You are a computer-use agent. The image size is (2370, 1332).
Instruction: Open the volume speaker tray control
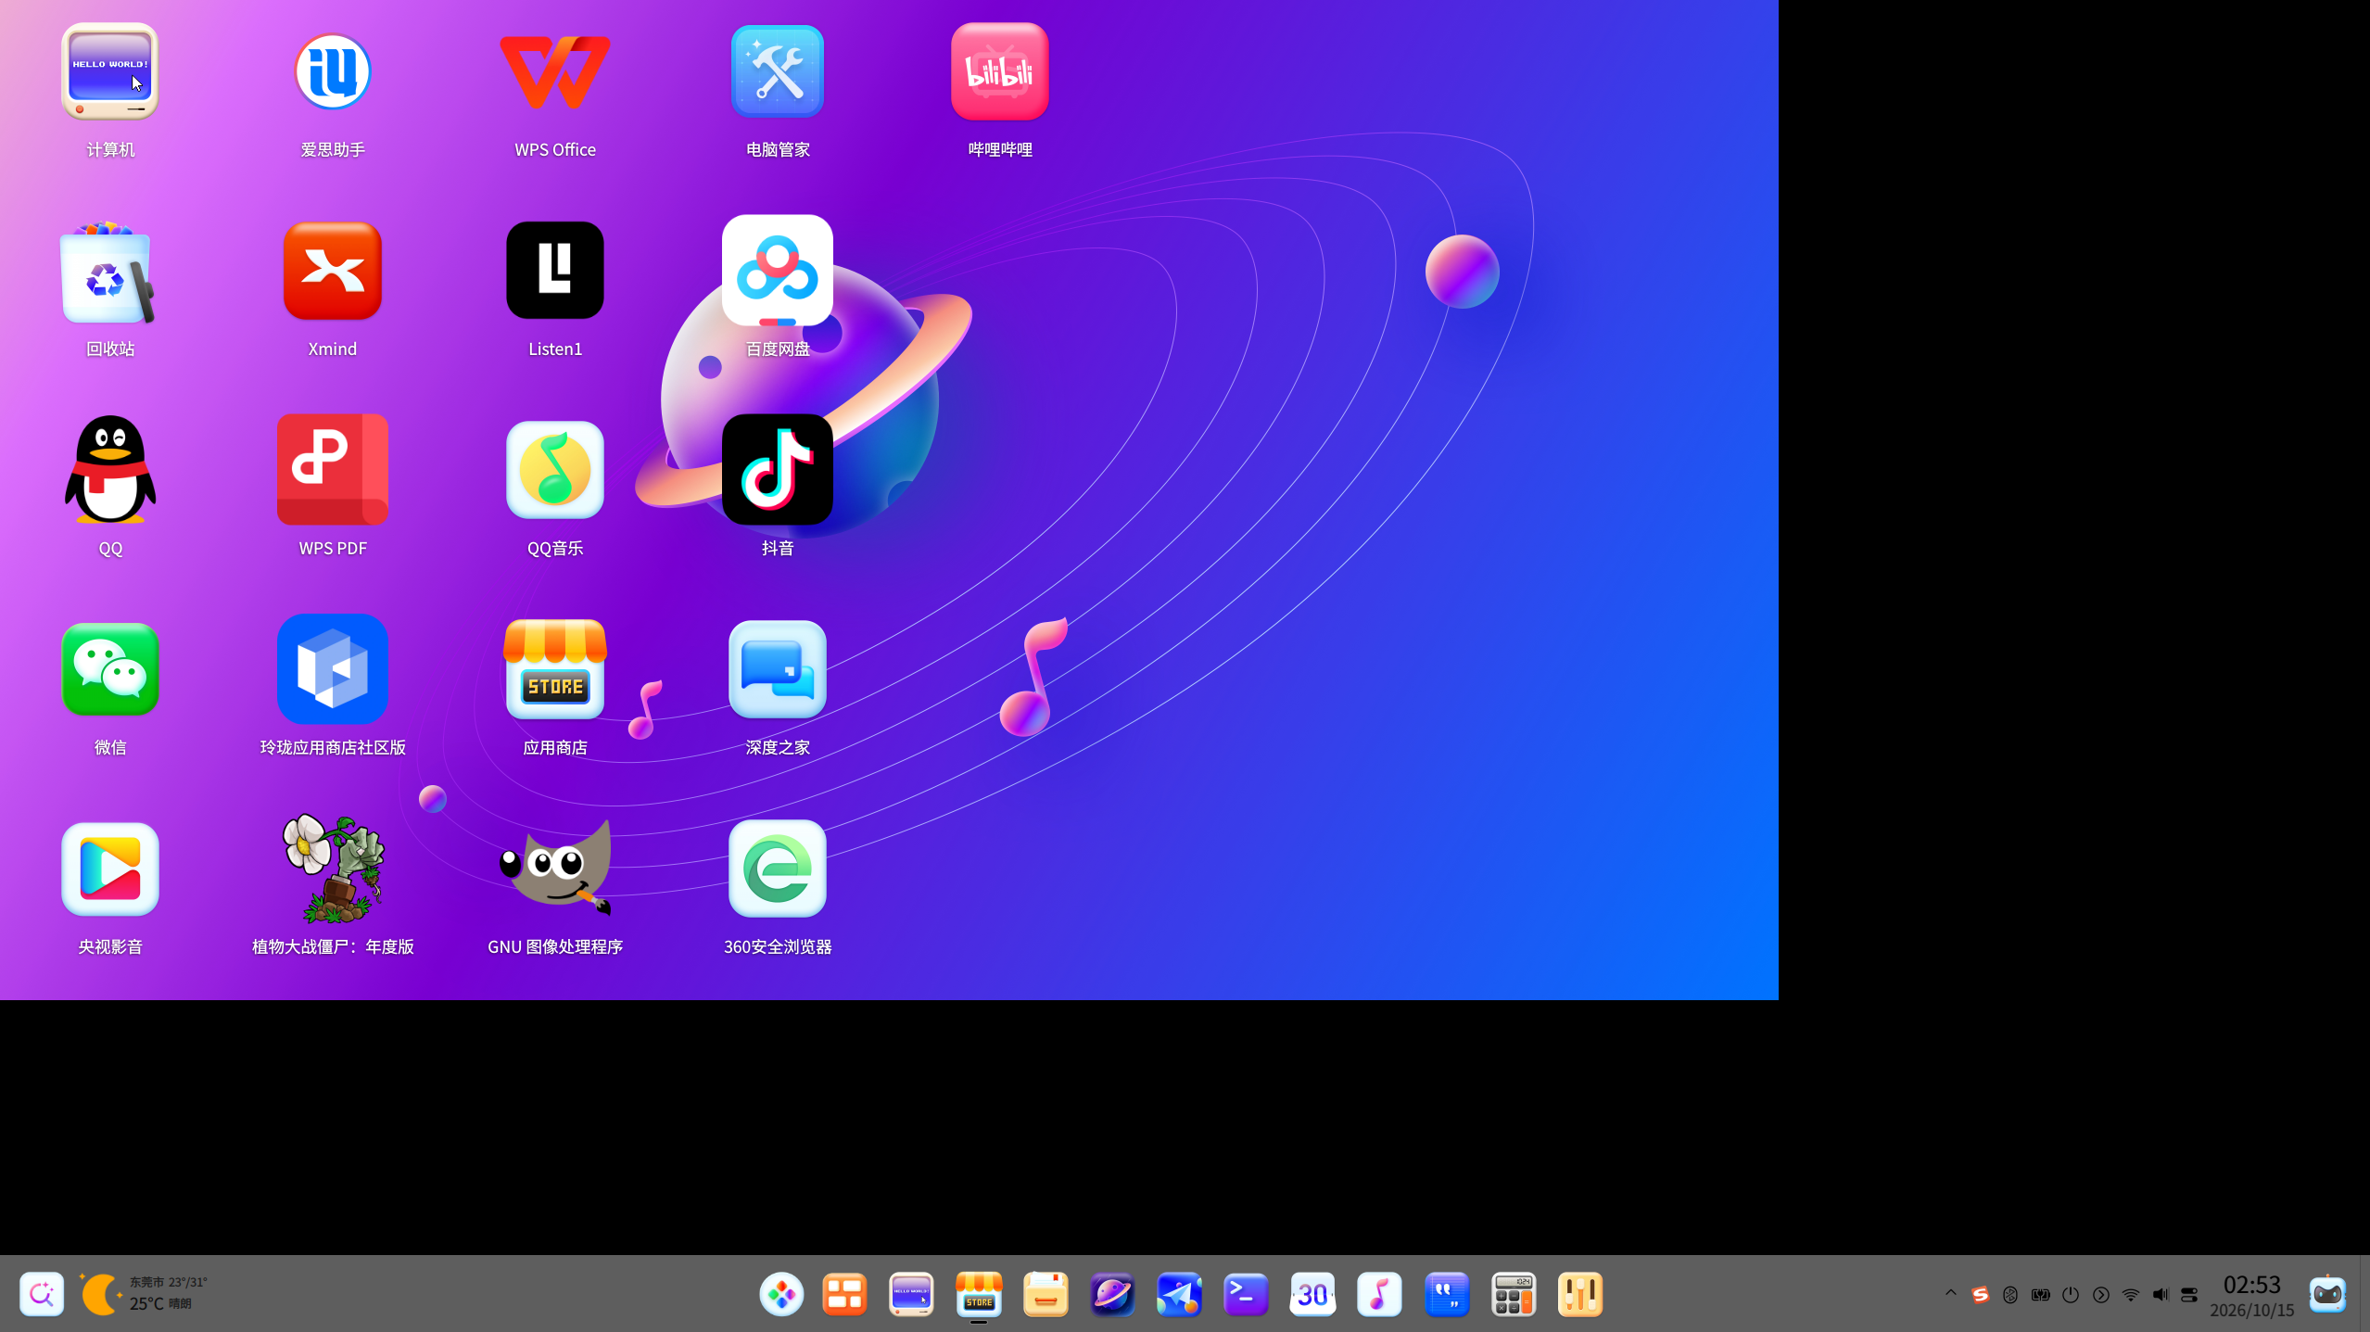(x=2161, y=1295)
